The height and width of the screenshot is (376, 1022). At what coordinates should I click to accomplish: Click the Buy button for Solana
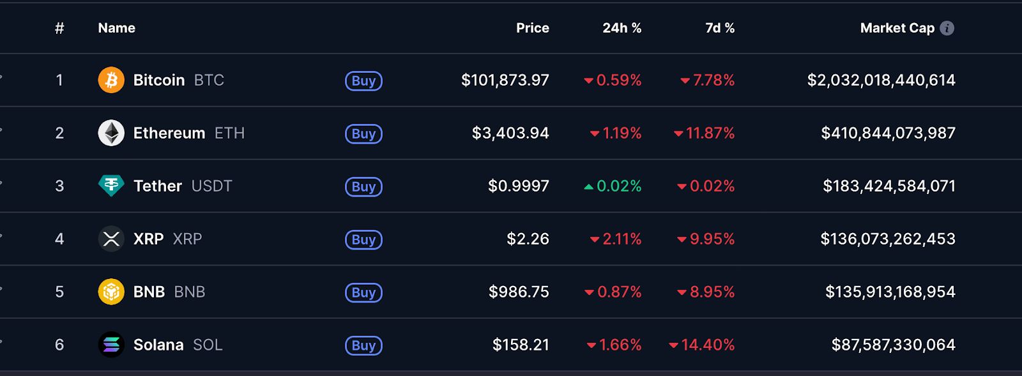coord(363,346)
